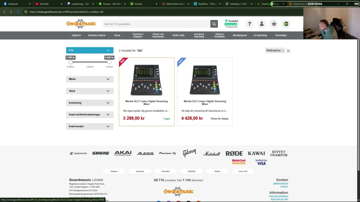The image size is (360, 202).
Task: Open the user account icon
Action: [262, 24]
